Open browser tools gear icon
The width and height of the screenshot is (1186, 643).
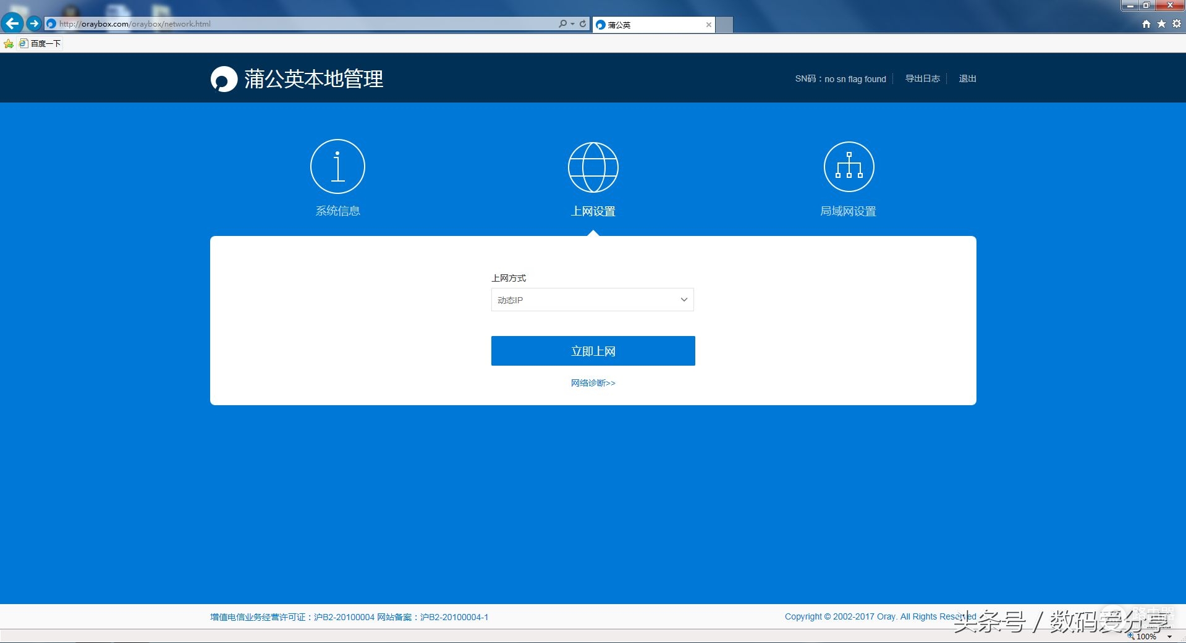(1177, 23)
